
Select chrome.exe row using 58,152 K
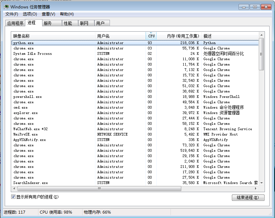pos(135,123)
